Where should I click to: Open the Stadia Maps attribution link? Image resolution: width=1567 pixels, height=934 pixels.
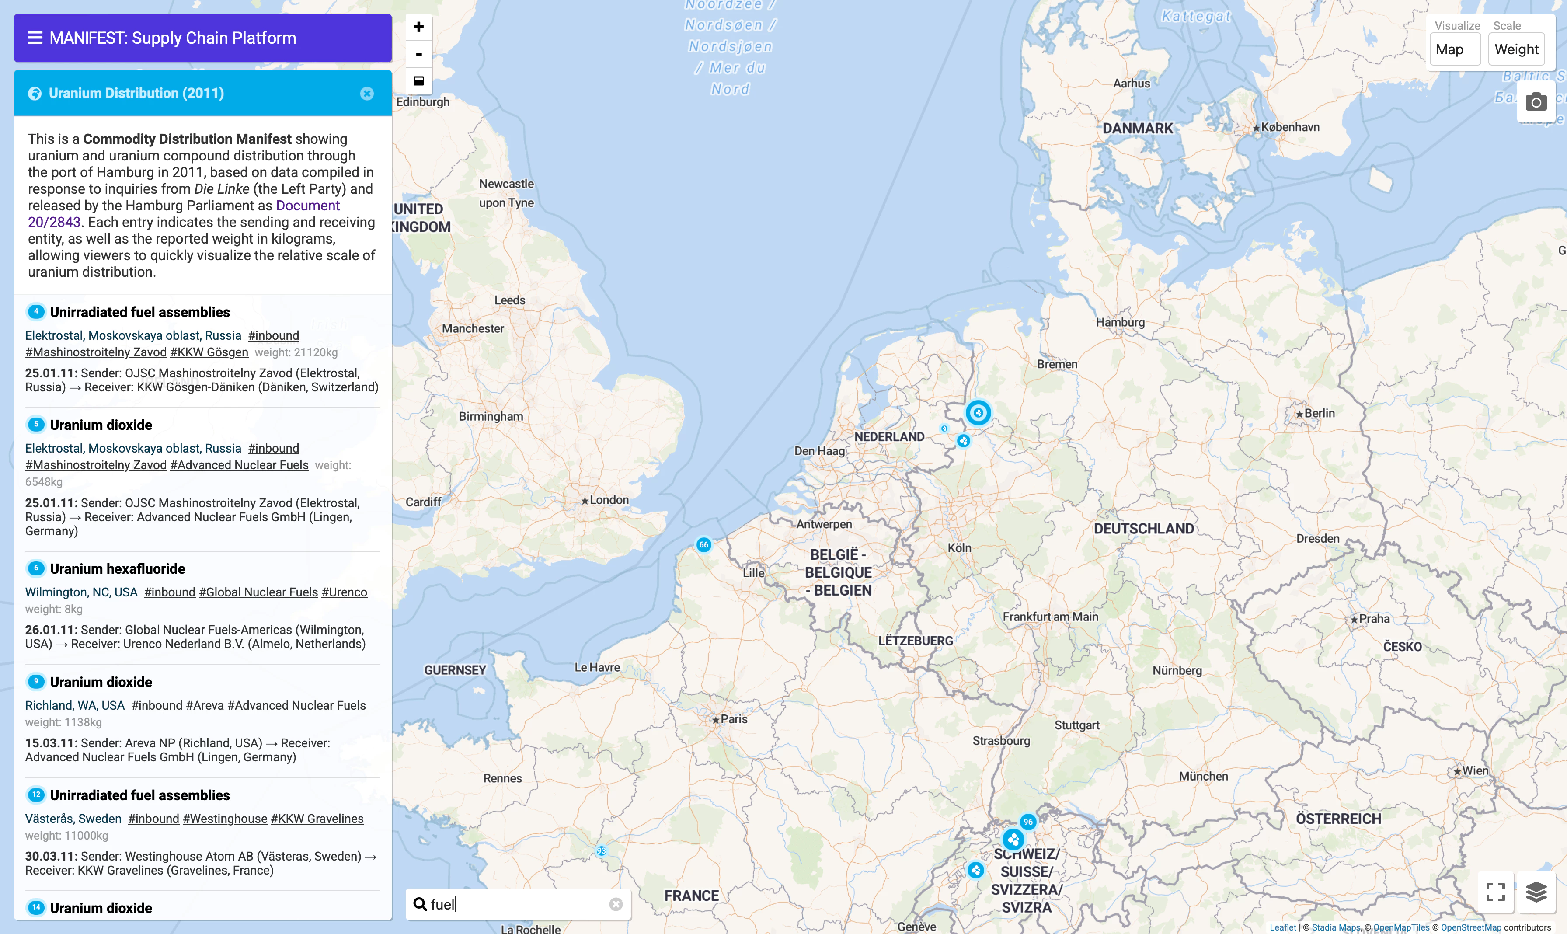1336,927
